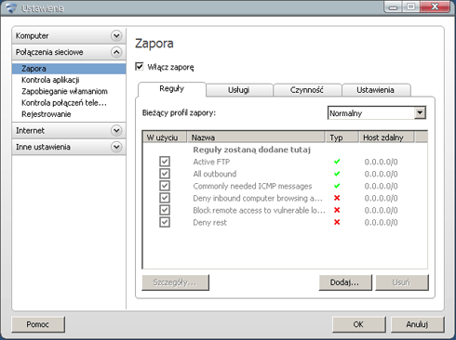Click the red X icon for Block remote access rule
The image size is (456, 340).
[337, 210]
